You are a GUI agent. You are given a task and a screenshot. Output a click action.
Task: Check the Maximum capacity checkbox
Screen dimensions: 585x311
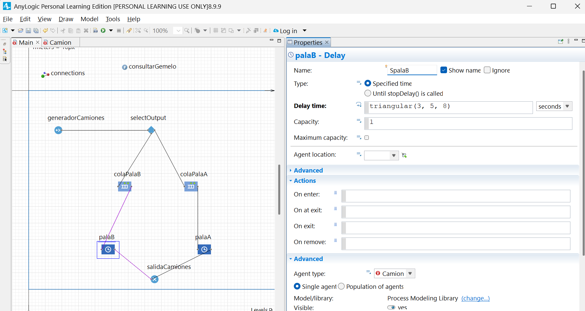coord(367,138)
